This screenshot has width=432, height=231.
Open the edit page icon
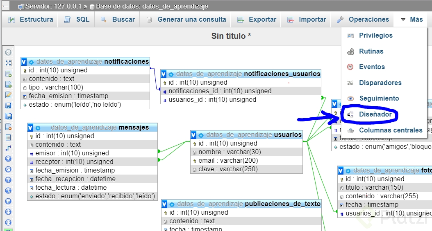(x=8, y=95)
